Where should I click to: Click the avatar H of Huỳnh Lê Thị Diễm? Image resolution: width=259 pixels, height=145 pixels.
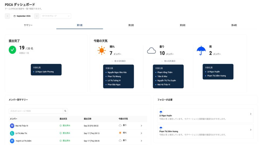tap(12, 141)
